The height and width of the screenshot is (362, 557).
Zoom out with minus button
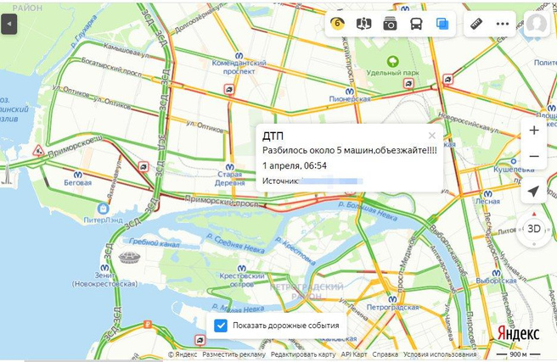[x=534, y=156]
